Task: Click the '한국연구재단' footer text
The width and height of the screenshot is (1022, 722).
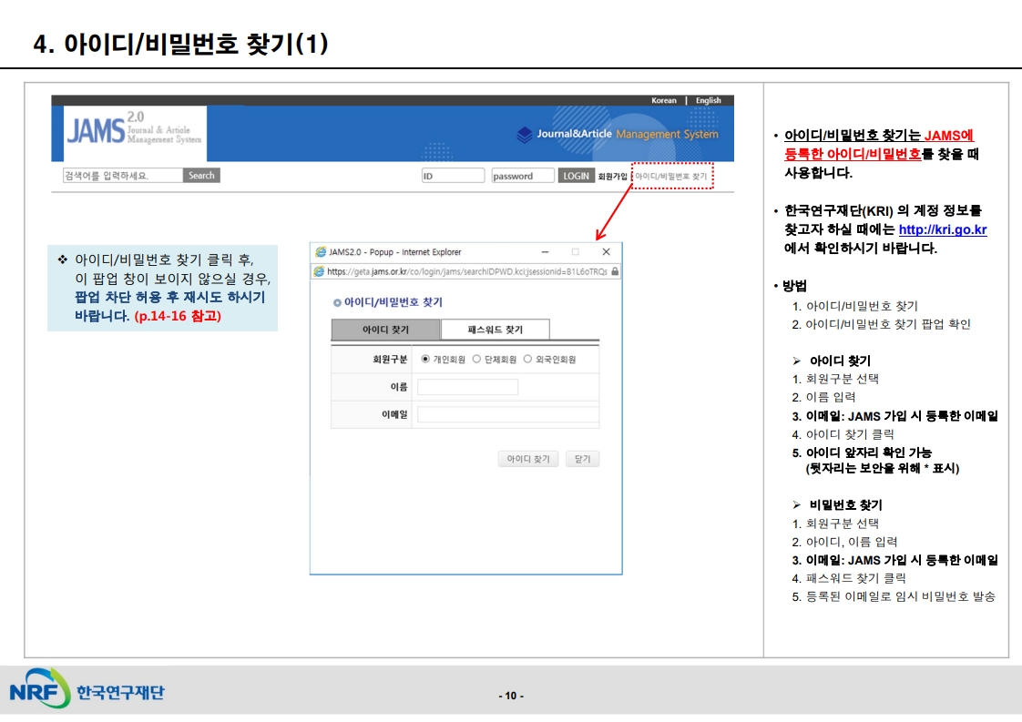Action: pos(120,692)
